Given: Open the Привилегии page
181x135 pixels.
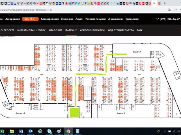Looking at the screenshot, I should (x=132, y=19).
